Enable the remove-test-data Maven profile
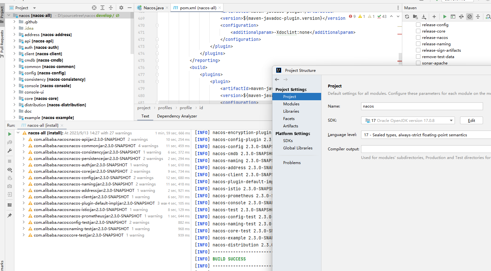The image size is (491, 271). [418, 56]
